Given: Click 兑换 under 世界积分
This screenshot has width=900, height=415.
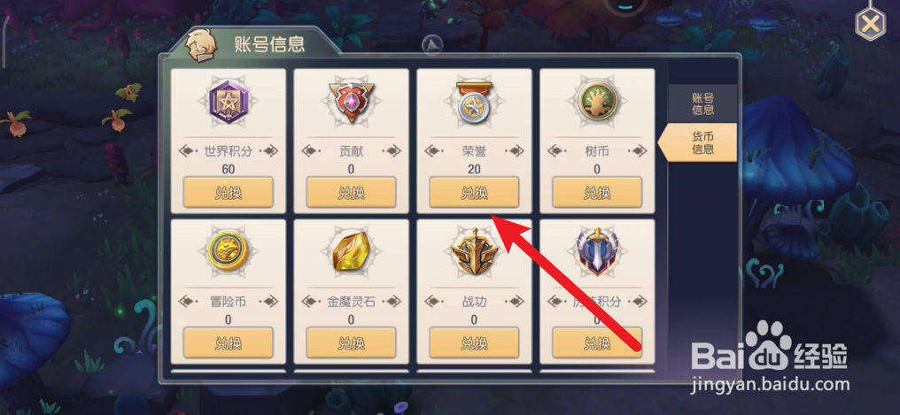Looking at the screenshot, I should pyautogui.click(x=228, y=193).
